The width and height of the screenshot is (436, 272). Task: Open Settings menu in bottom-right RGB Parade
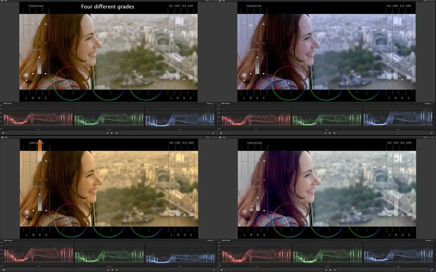(x=428, y=240)
